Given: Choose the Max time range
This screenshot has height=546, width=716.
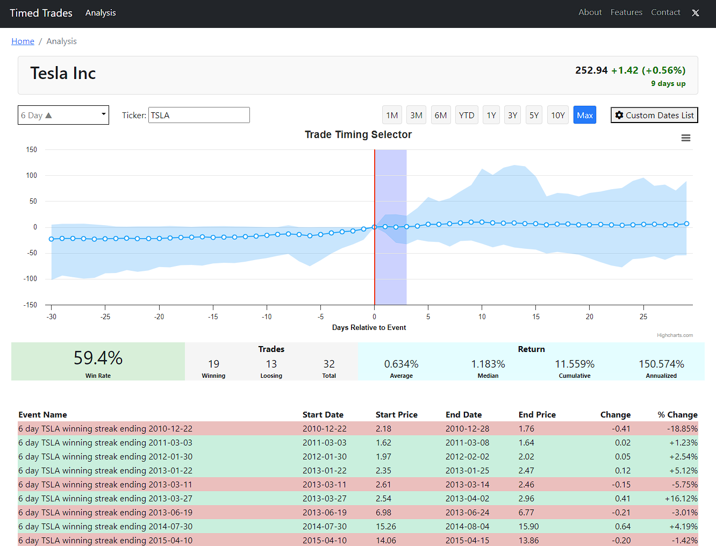Looking at the screenshot, I should tap(585, 115).
